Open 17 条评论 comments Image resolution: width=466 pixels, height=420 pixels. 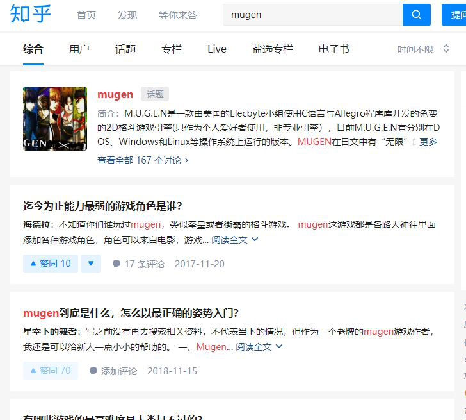click(x=138, y=264)
